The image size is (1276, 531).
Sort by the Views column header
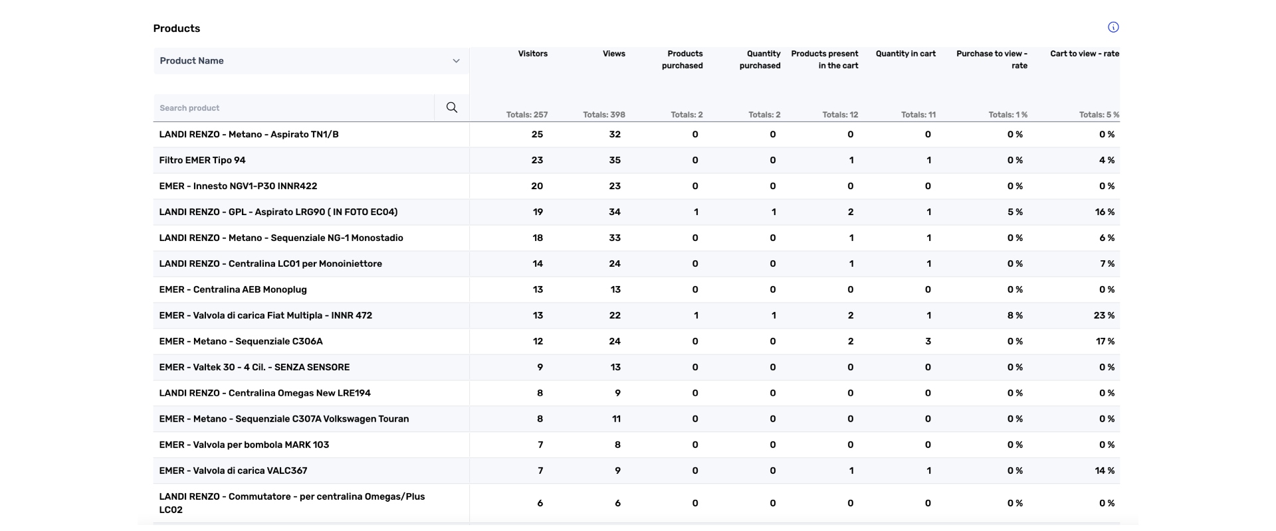tap(613, 54)
